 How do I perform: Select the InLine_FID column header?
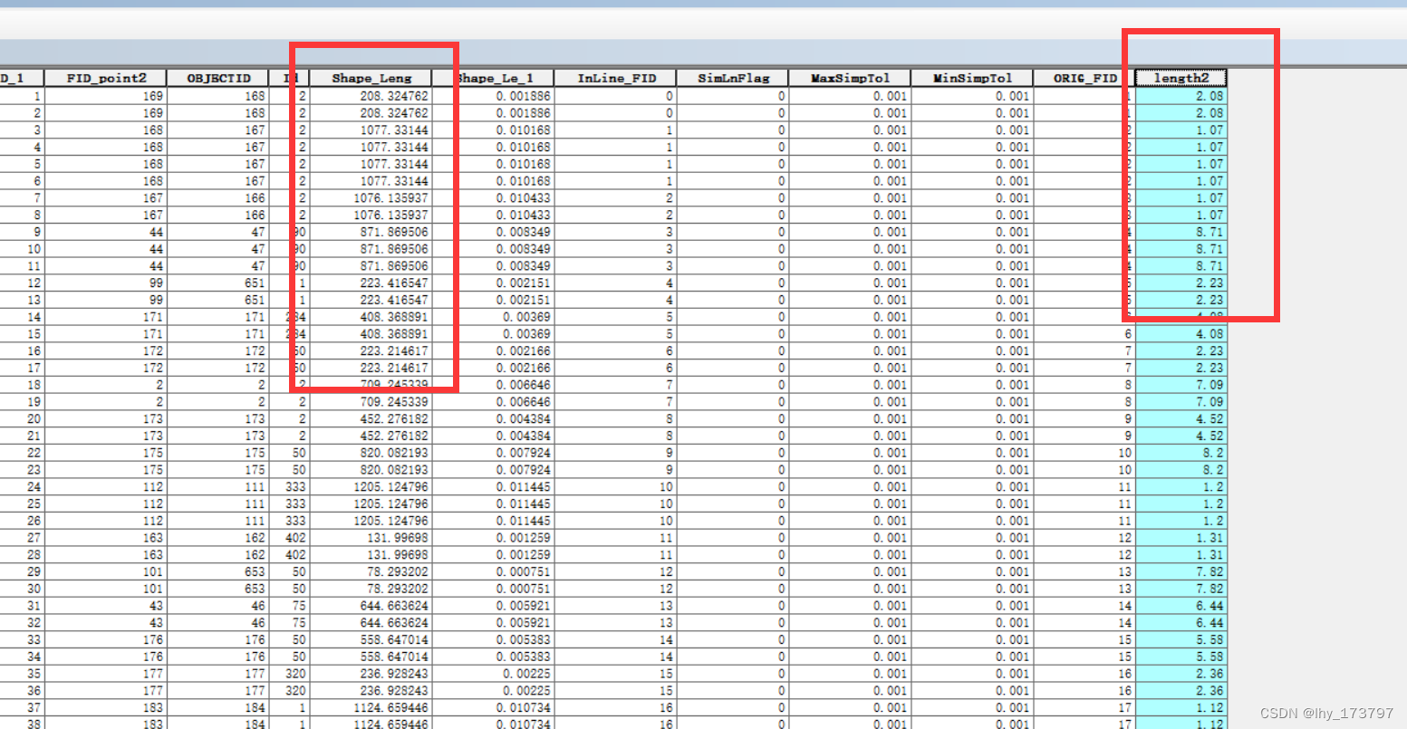615,78
